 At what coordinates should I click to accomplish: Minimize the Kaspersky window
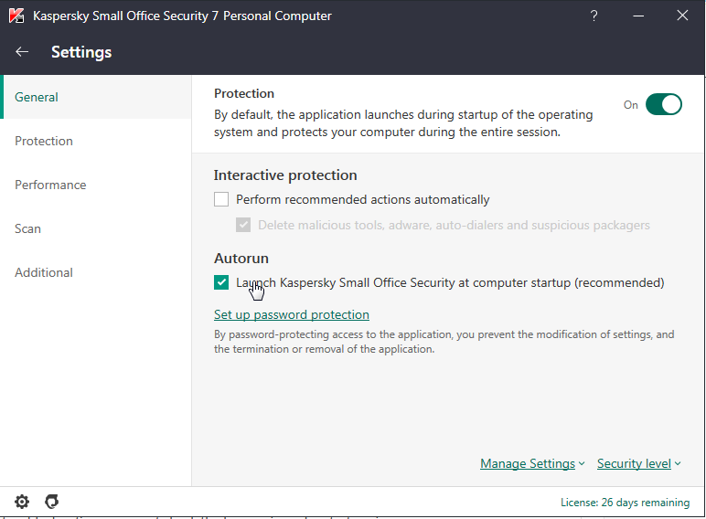point(638,16)
